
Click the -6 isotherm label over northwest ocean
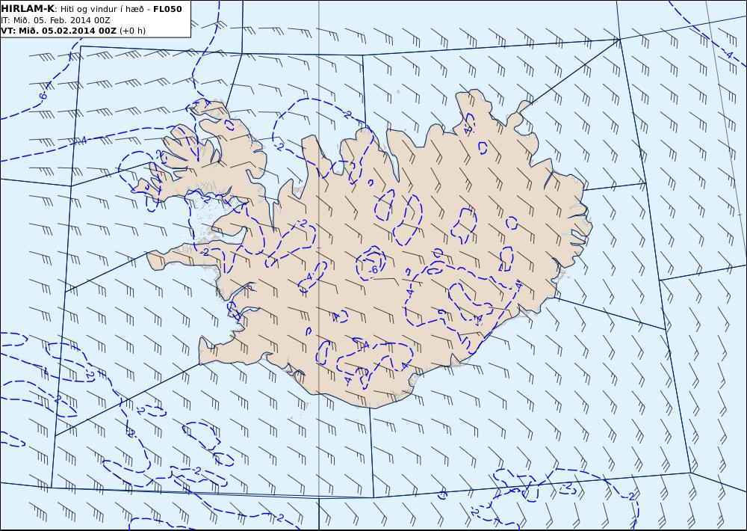43,96
